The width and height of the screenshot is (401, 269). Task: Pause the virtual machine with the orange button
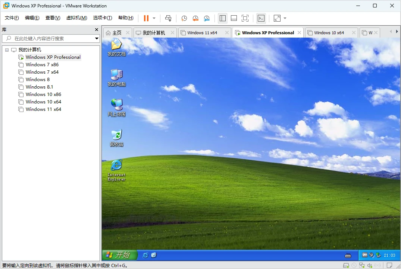pyautogui.click(x=146, y=18)
